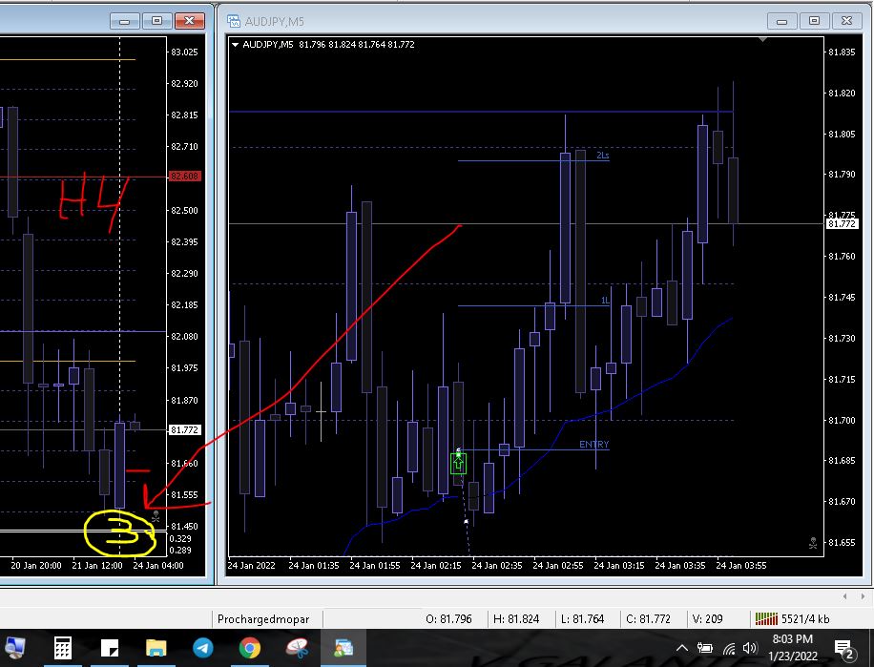Click the H: 81.824 status bar value

coord(516,619)
